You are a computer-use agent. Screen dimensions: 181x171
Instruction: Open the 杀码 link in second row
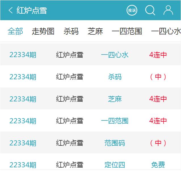pyautogui.click(x=115, y=77)
